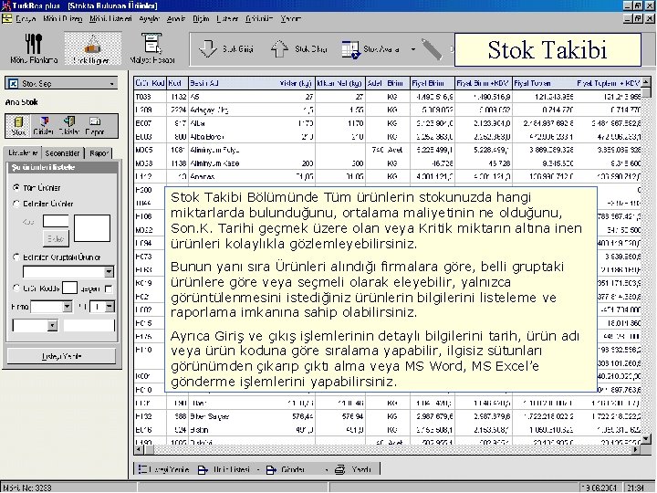Image resolution: width=657 pixels, height=493 pixels.
Task: Click the vertical scrollbar down arrow
Action: 646,439
